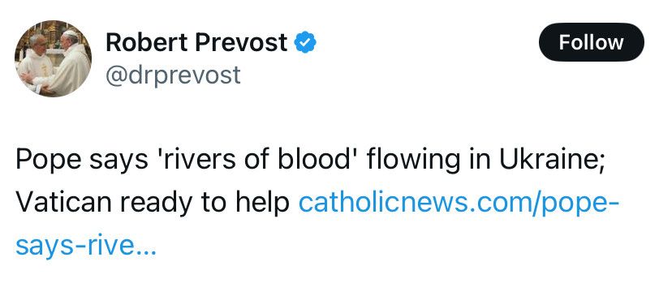Click the word 'Vatican' in the tweet
The height and width of the screenshot is (296, 672).
click(x=64, y=203)
